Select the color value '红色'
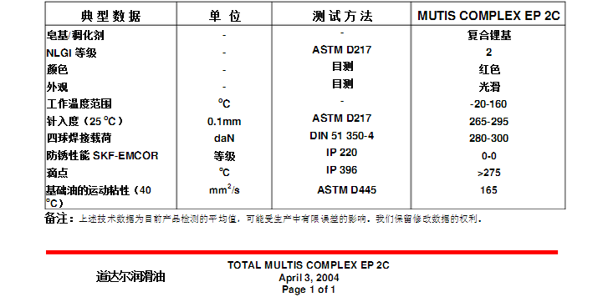 [x=489, y=69]
